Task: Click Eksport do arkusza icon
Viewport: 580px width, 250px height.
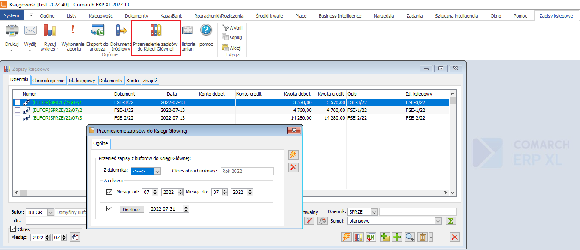Action: click(97, 30)
